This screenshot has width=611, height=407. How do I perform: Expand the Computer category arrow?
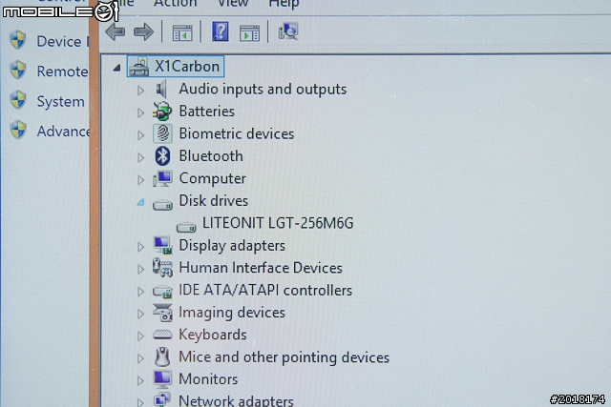[x=140, y=180]
